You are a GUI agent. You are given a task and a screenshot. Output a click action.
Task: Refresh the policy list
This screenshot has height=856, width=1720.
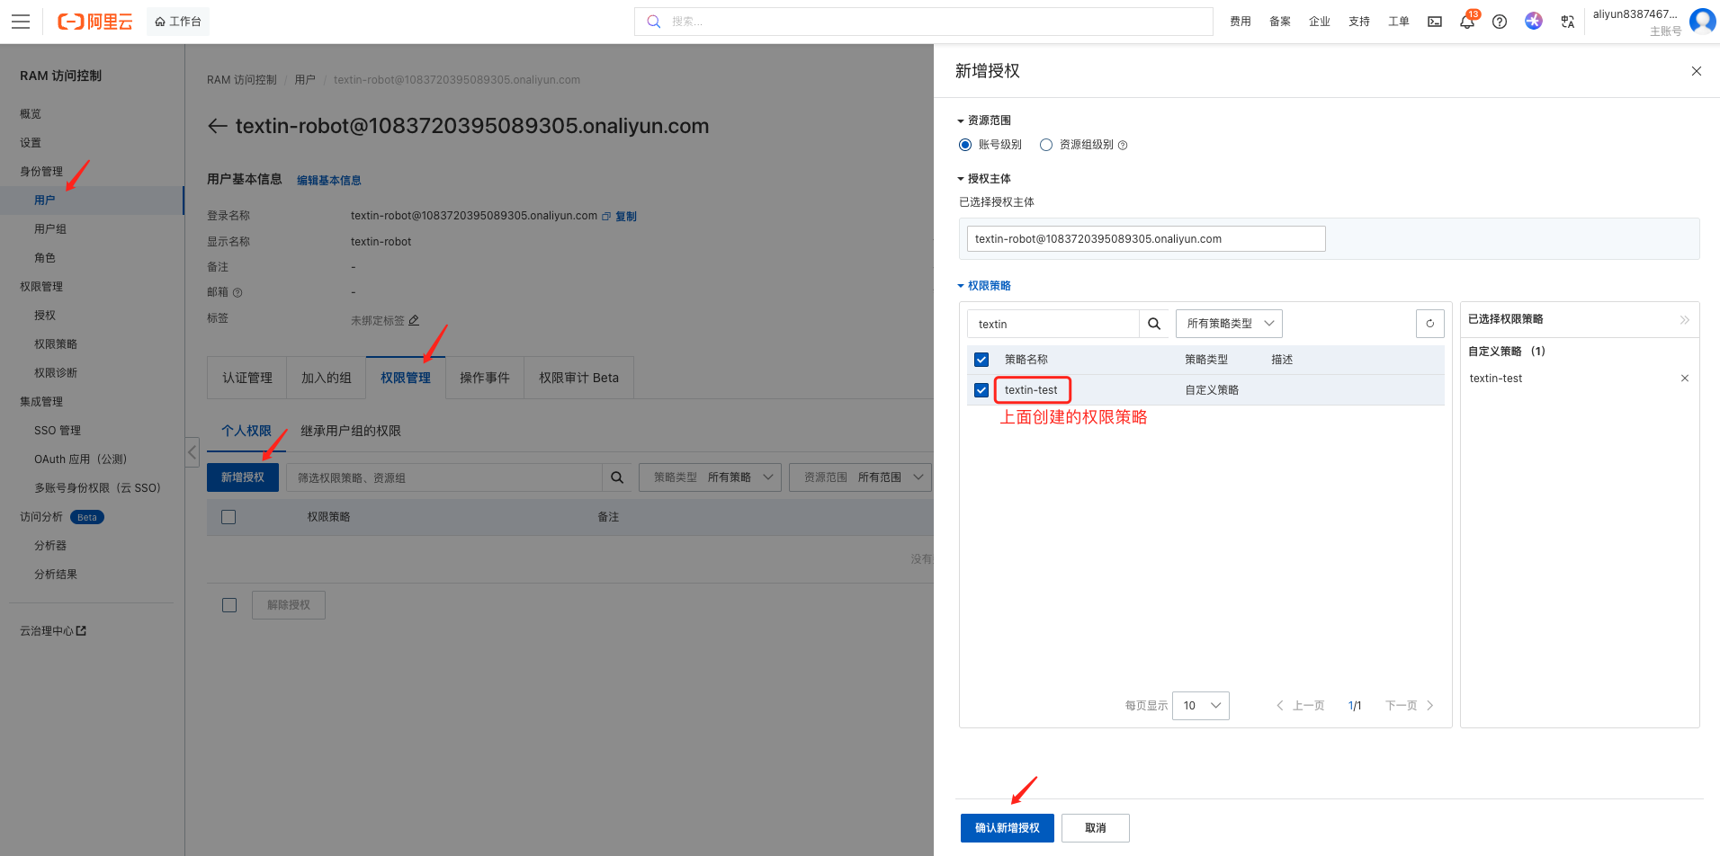(x=1429, y=324)
